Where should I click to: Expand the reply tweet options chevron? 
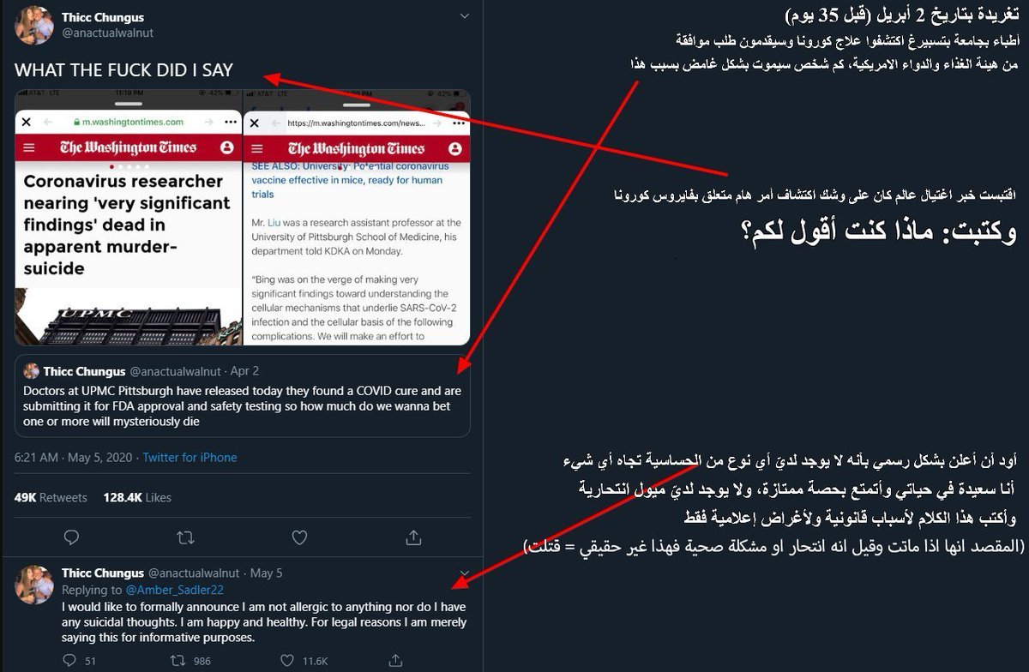point(464,573)
